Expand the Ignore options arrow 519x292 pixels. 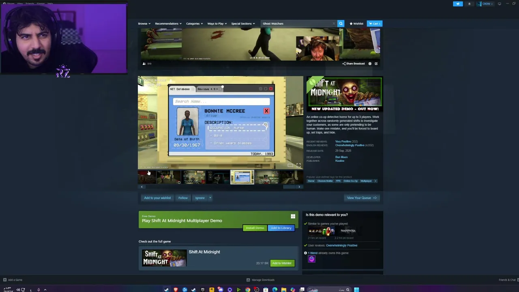pos(210,198)
